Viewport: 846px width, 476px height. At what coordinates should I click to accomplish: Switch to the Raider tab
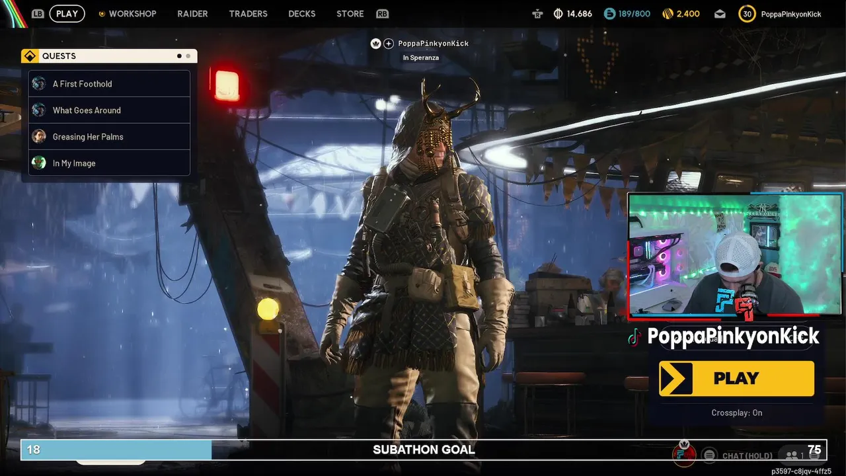192,13
